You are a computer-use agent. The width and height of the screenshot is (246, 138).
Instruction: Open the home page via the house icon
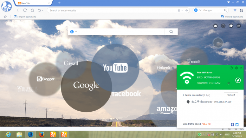(32, 10)
